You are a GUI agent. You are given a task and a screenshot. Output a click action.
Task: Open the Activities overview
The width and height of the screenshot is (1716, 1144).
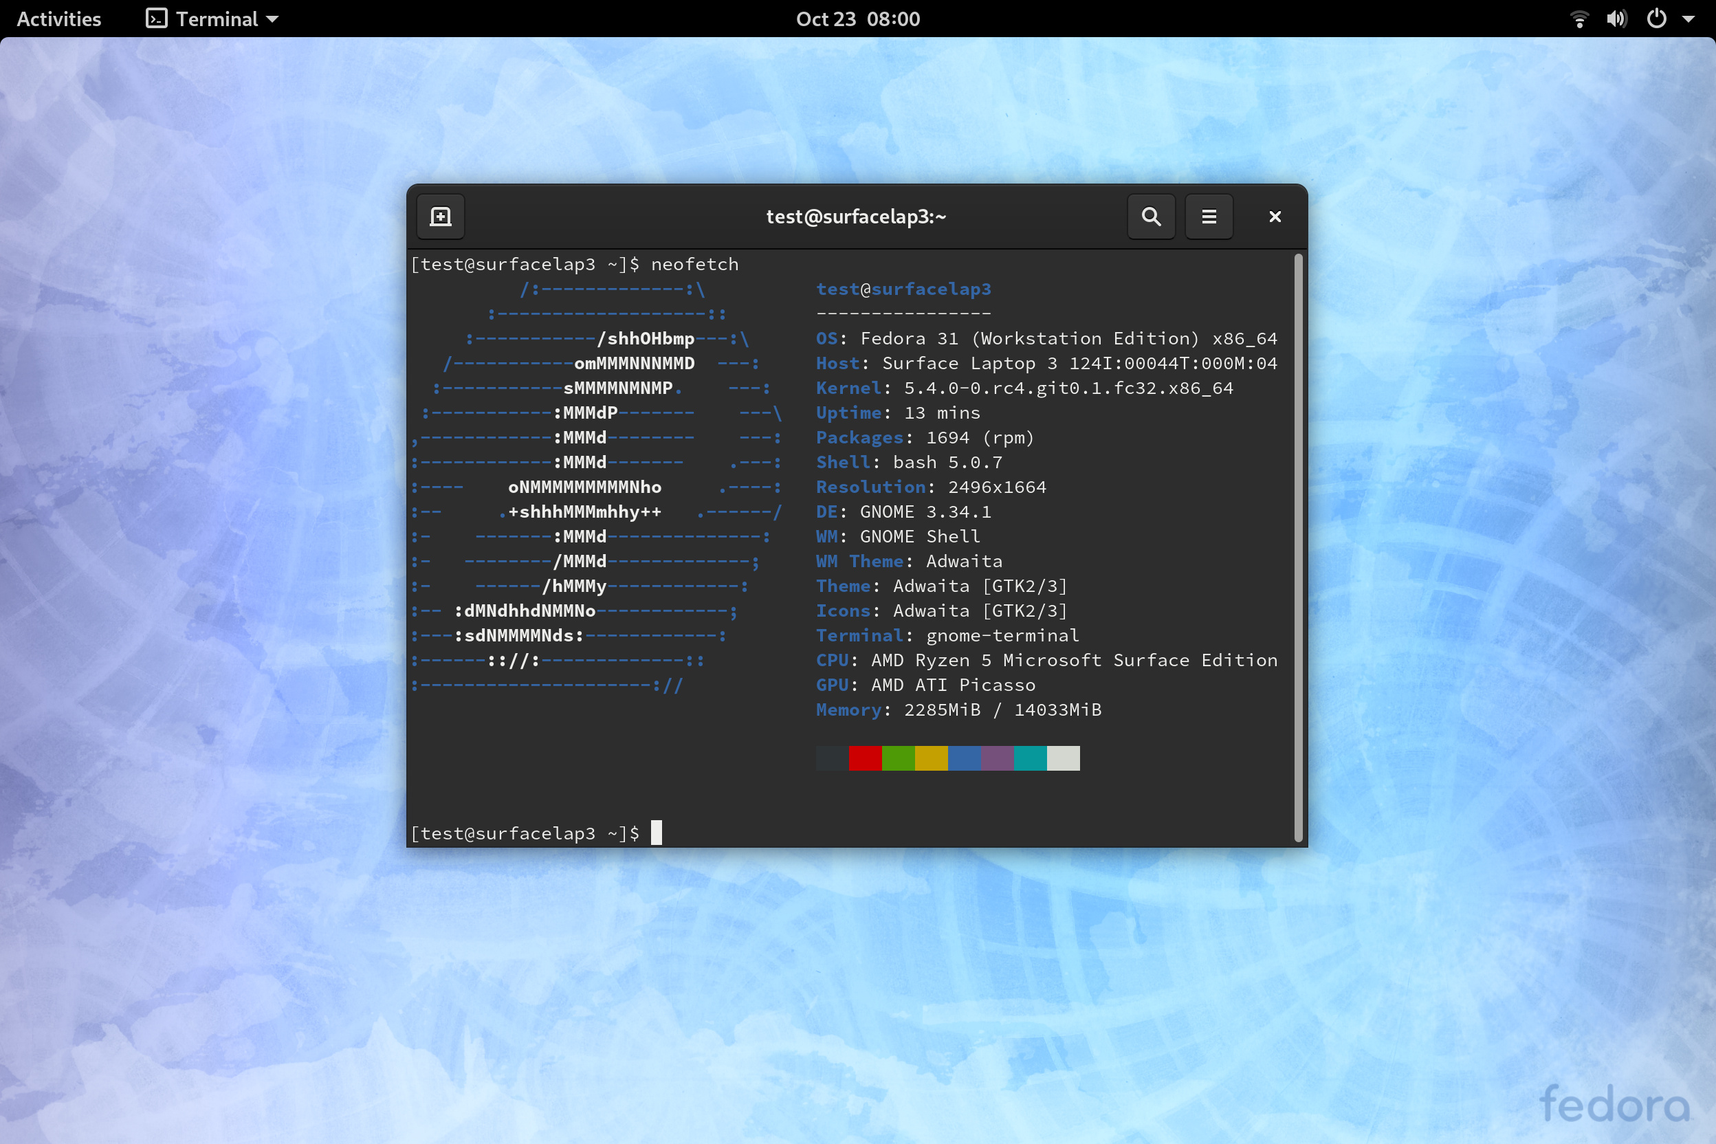pos(59,19)
